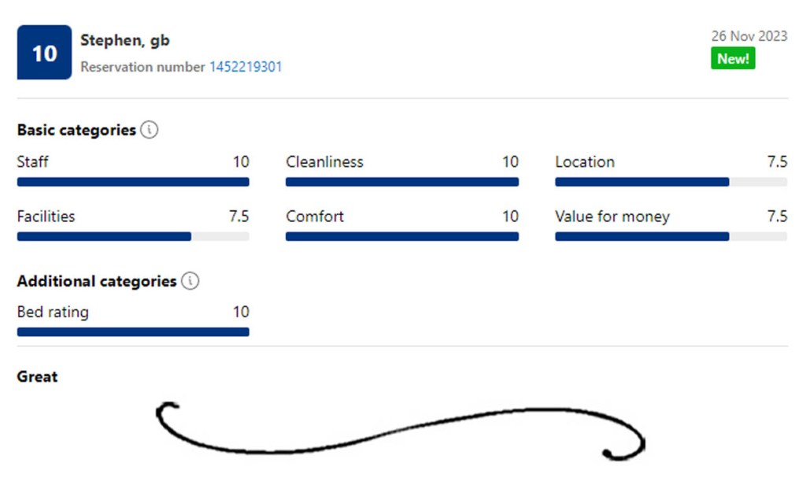806x496 pixels.
Task: Open reservation number 1452219301 link
Action: [x=246, y=67]
